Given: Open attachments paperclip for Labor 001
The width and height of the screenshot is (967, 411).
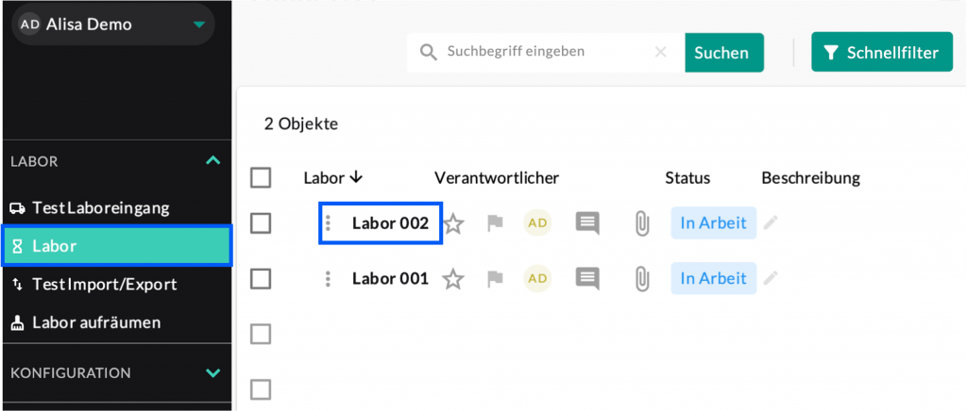Looking at the screenshot, I should coord(642,278).
